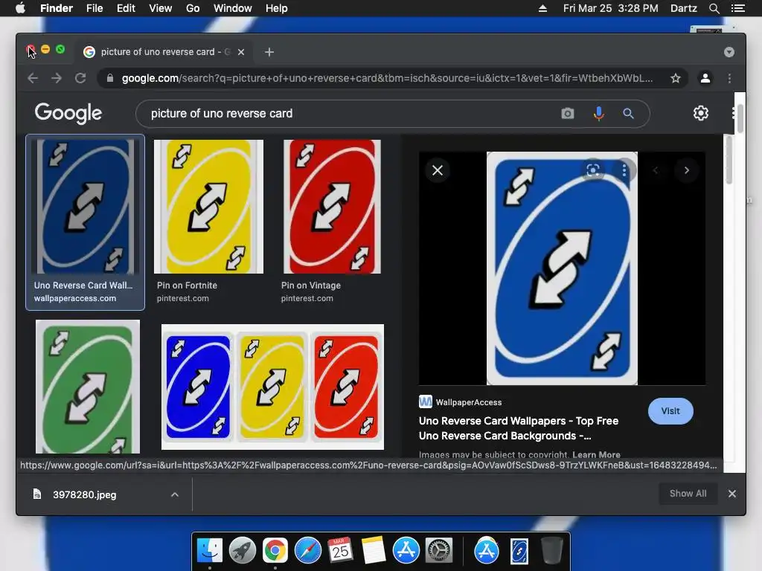
Task: Submit search with the magnifier icon
Action: coord(628,114)
